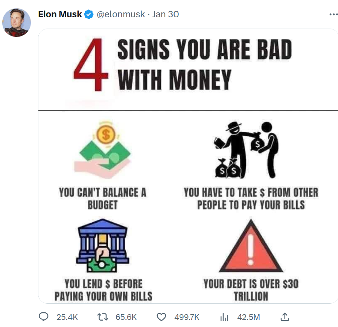Image resolution: width=338 pixels, height=327 pixels.
Task: Click the 65.6K reposts count
Action: [126, 317]
